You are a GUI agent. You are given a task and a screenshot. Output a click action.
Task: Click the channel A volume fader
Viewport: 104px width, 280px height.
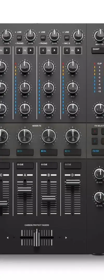(x=25, y=190)
